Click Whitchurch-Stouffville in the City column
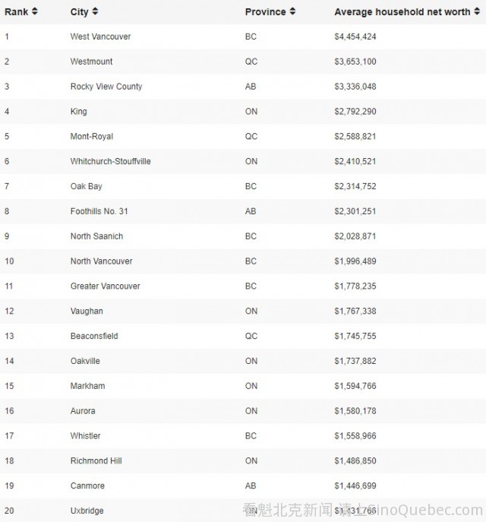This screenshot has height=522, width=486. [110, 161]
